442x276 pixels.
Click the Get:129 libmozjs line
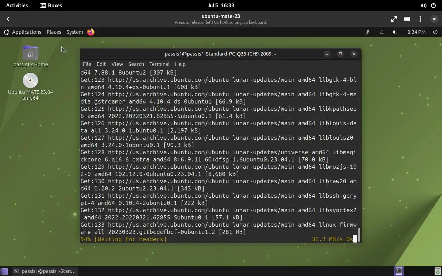pos(219,170)
